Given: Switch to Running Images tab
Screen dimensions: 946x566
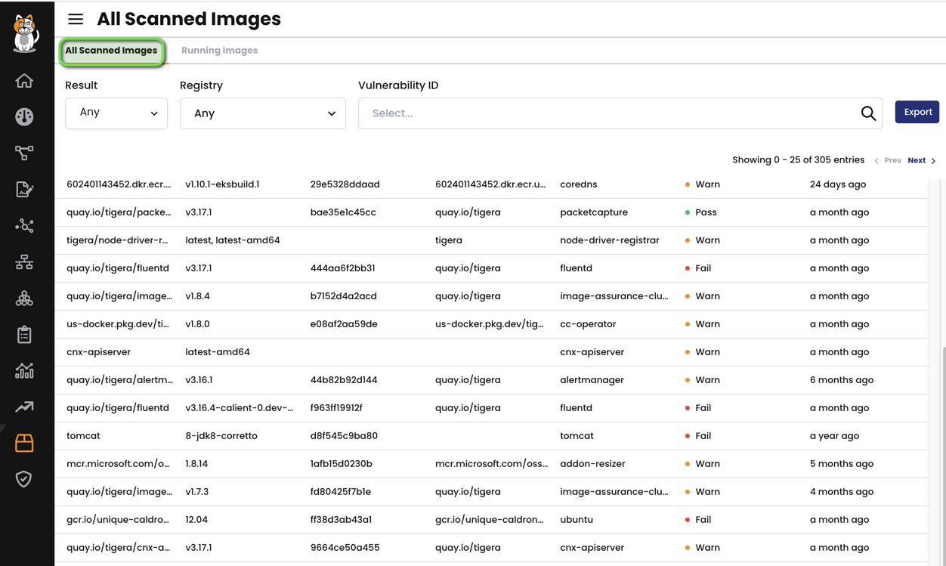Looking at the screenshot, I should [x=219, y=51].
